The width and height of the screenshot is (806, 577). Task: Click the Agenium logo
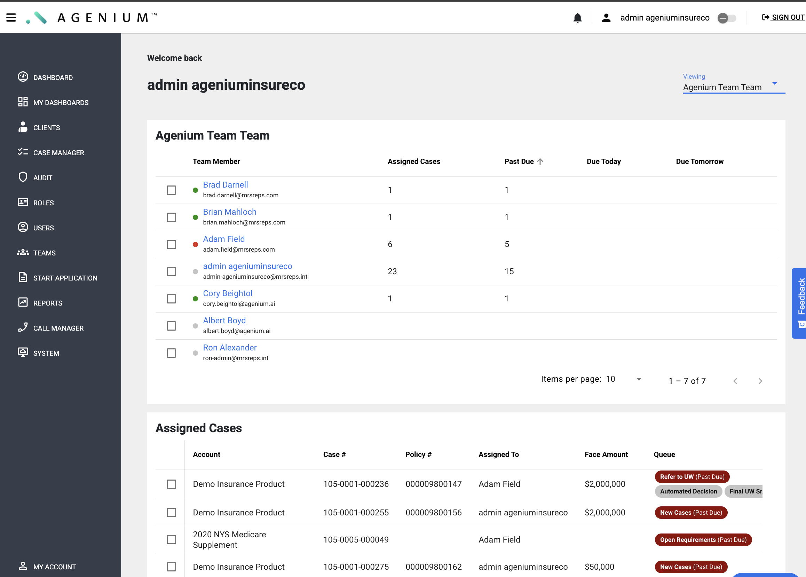click(x=91, y=17)
